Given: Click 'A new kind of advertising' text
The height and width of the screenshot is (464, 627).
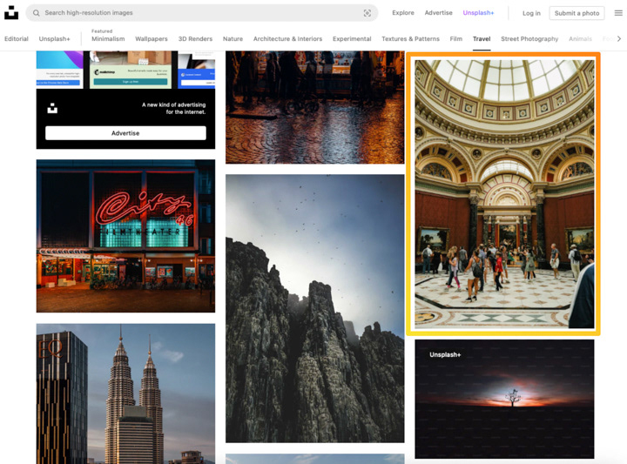Looking at the screenshot, I should coord(173,108).
